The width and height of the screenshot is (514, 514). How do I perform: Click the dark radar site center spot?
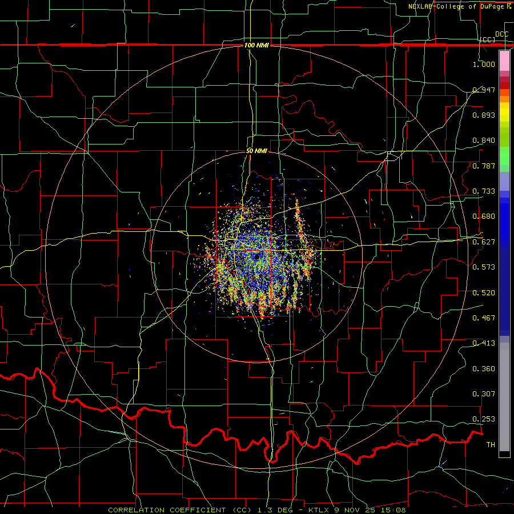tap(257, 256)
